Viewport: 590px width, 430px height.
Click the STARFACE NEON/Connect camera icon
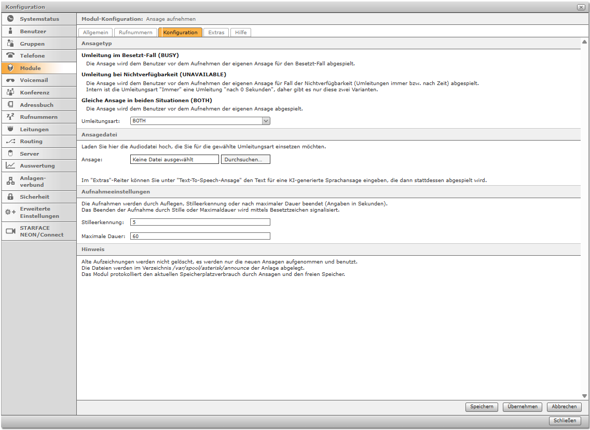[x=10, y=231]
